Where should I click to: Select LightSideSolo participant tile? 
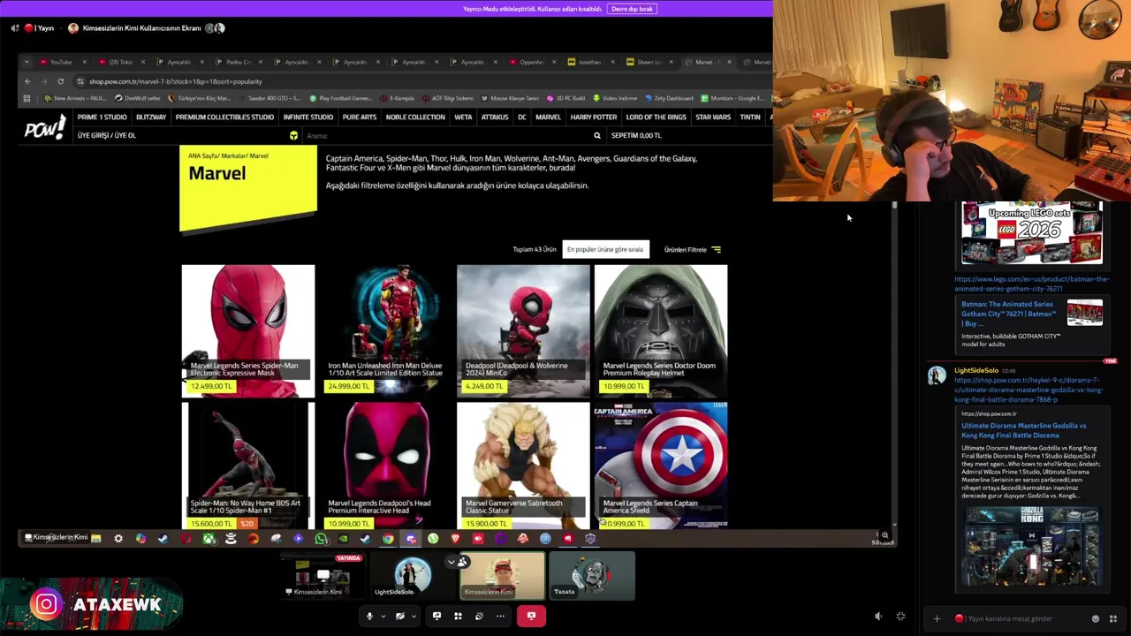(x=411, y=577)
